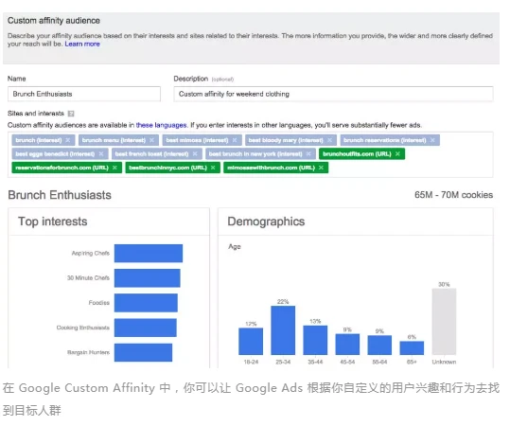Follow the 'these languages' link
This screenshot has width=510, height=426.
161,125
